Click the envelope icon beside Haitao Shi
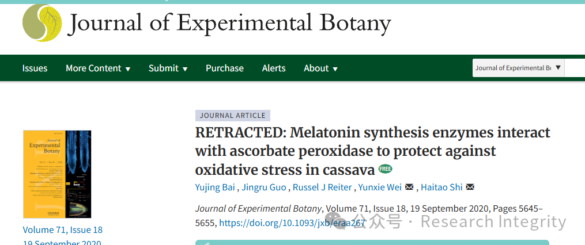The image size is (585, 245). click(x=470, y=187)
